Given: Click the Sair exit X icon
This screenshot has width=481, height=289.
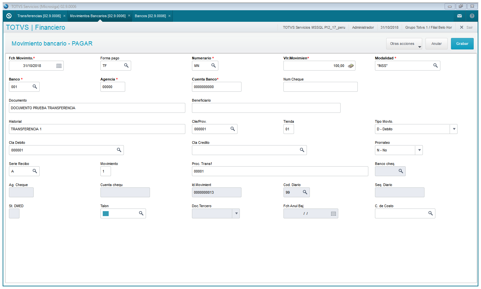Looking at the screenshot, I should [x=462, y=27].
